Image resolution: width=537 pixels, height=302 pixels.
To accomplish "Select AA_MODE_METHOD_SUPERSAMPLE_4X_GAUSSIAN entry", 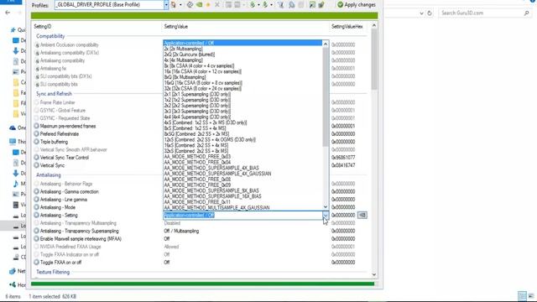I will pyautogui.click(x=242, y=174).
